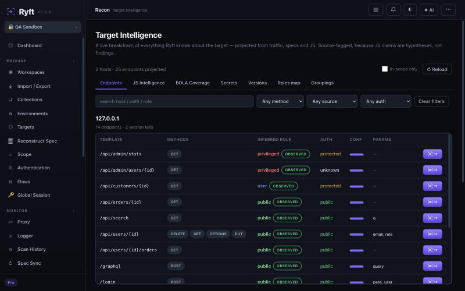Open the QA Sandbox workspace selector
465x291 pixels.
coord(42,27)
